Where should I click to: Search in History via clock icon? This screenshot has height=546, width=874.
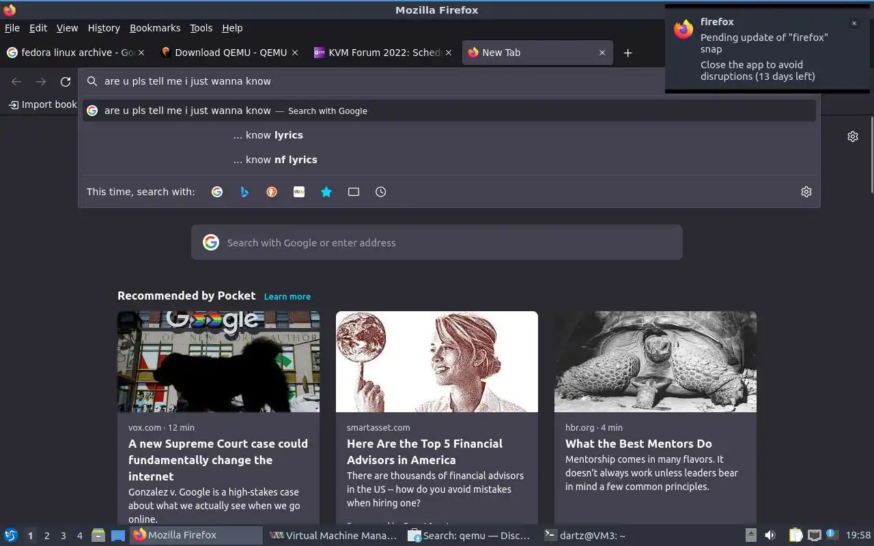(381, 192)
